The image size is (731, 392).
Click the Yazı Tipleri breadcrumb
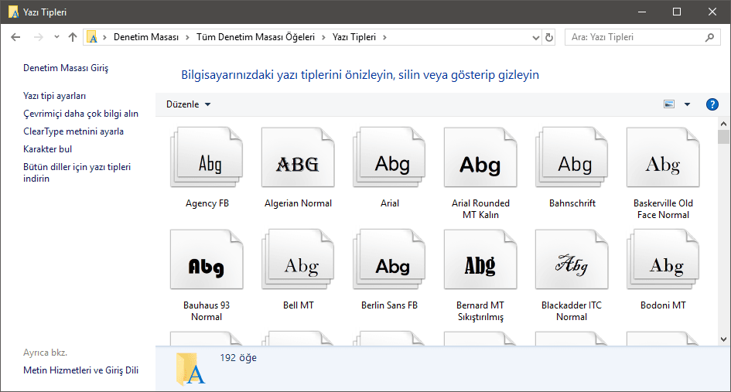click(x=354, y=37)
